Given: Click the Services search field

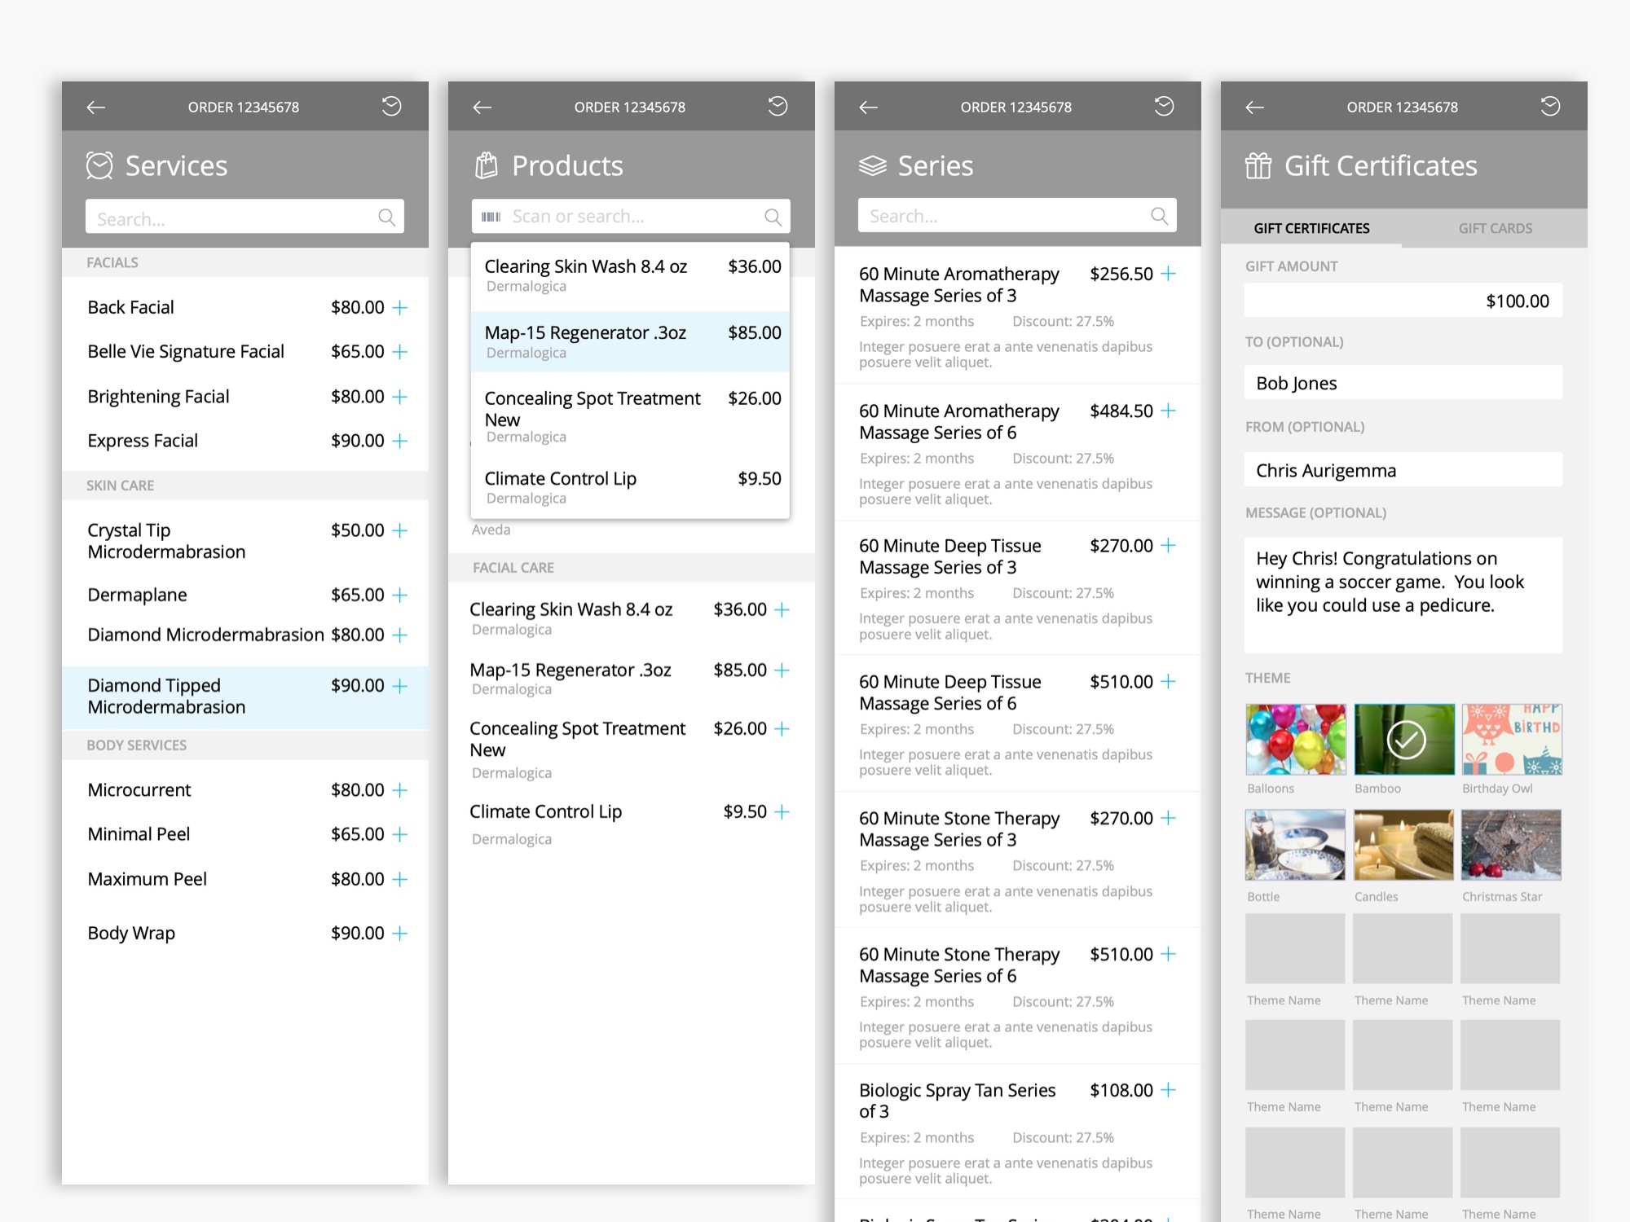Looking at the screenshot, I should (232, 218).
